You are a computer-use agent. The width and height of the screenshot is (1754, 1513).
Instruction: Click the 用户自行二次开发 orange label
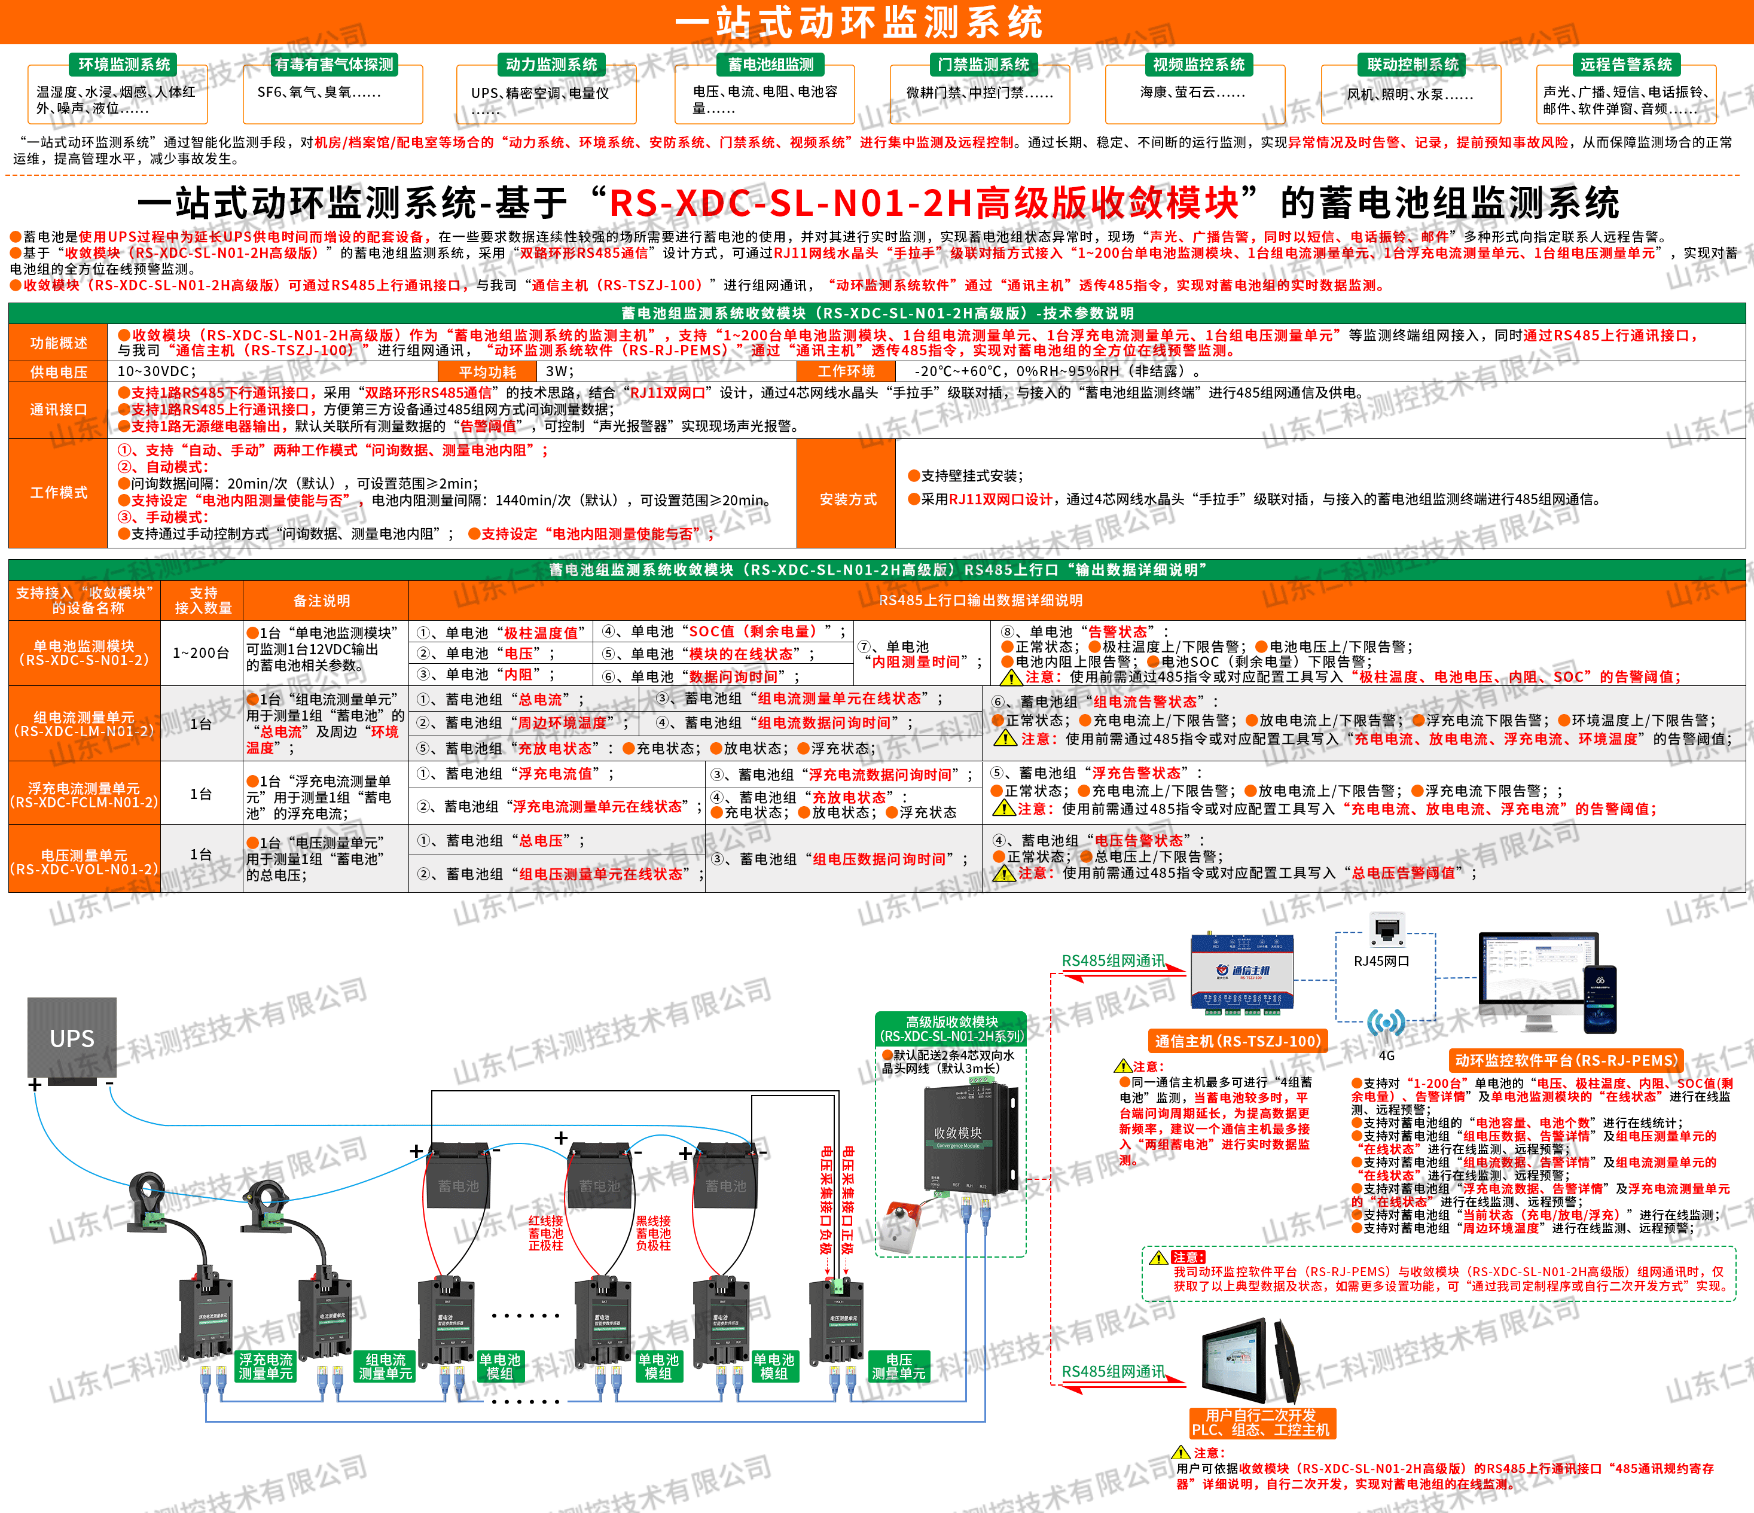pyautogui.click(x=1262, y=1423)
